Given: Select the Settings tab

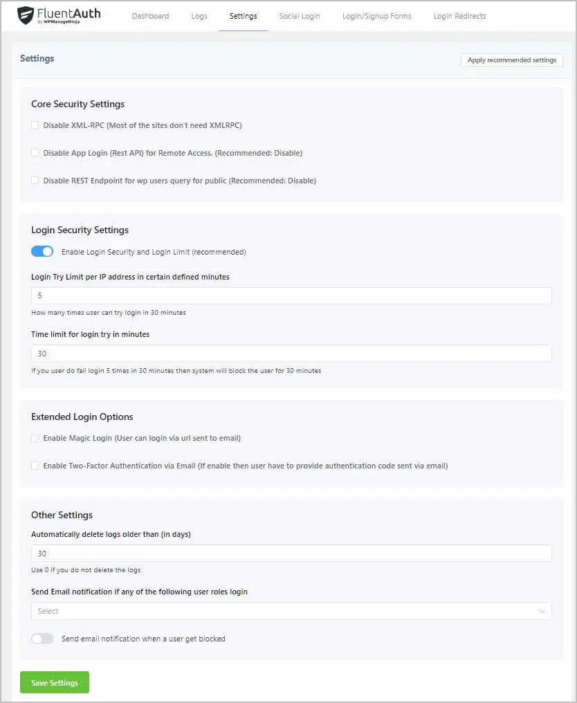Looking at the screenshot, I should (x=243, y=16).
